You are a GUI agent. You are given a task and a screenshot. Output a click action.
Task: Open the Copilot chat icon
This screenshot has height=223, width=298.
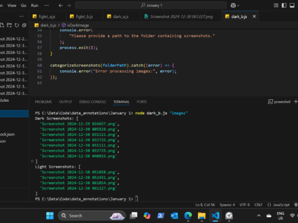233,5
